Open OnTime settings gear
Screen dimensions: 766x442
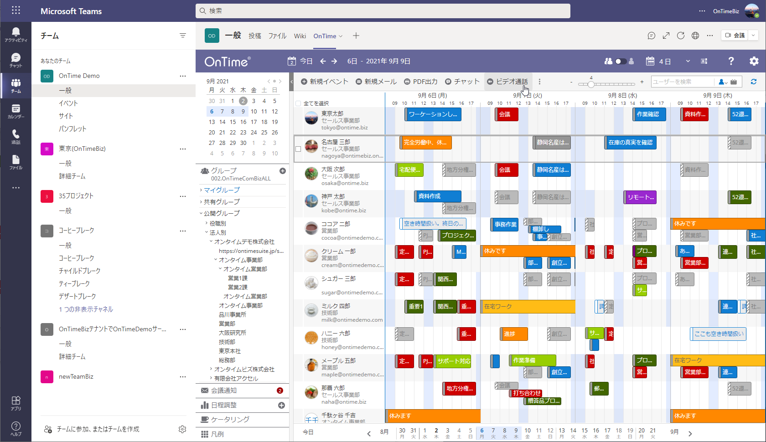point(754,61)
